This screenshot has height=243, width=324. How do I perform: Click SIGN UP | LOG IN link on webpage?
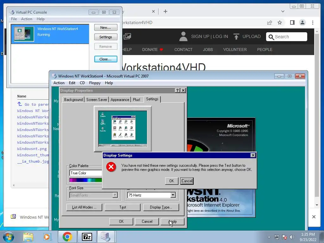point(209,37)
